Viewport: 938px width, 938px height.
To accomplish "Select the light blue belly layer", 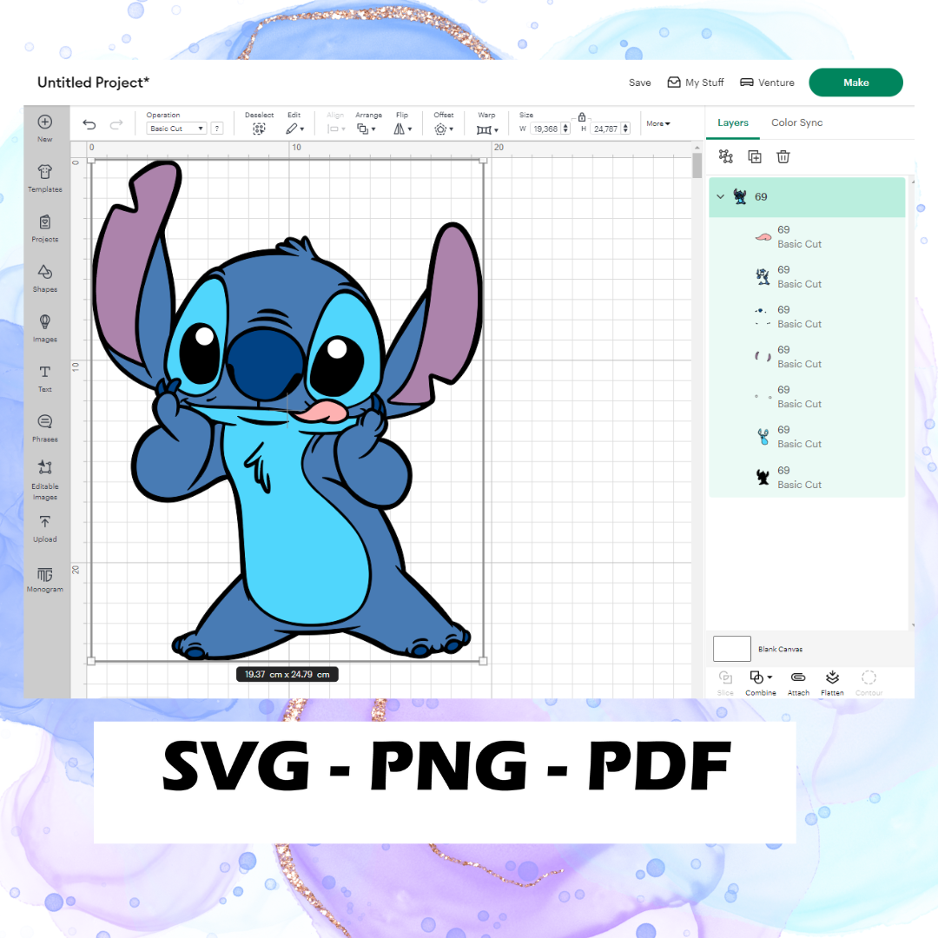I will point(807,437).
